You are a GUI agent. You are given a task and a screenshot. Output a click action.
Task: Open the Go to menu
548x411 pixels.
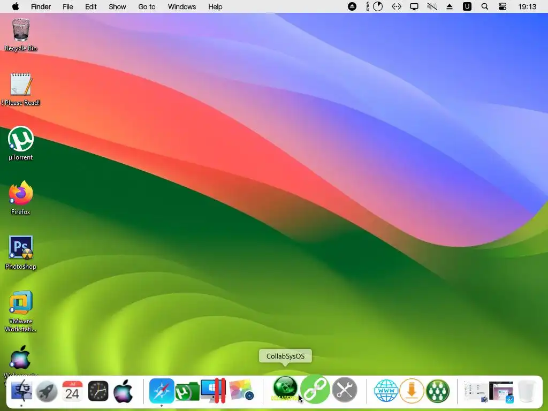click(147, 6)
